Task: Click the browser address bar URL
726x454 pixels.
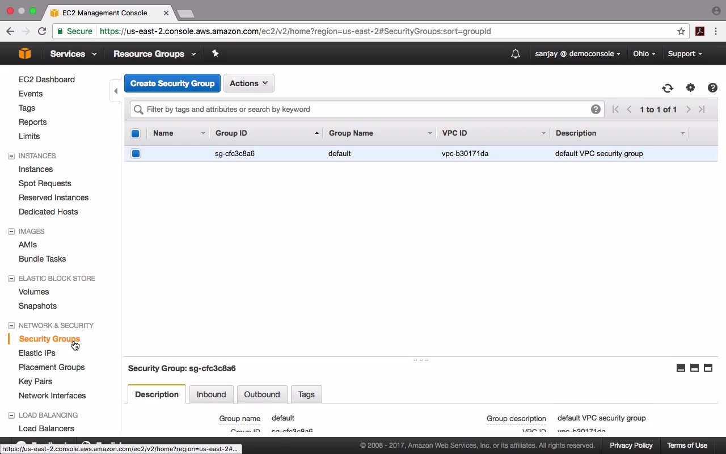Action: tap(295, 31)
